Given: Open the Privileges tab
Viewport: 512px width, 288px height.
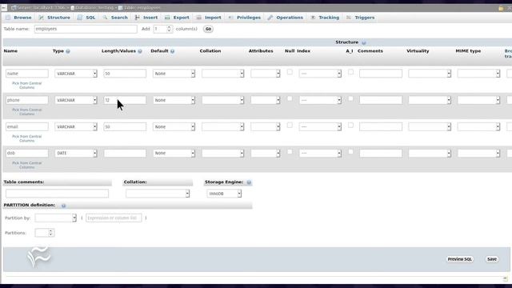Looking at the screenshot, I should 245,18.
